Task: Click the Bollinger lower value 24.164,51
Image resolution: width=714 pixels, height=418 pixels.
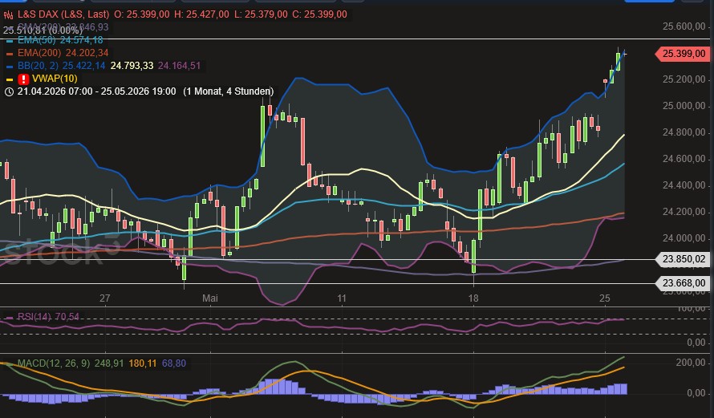Action: tap(180, 66)
